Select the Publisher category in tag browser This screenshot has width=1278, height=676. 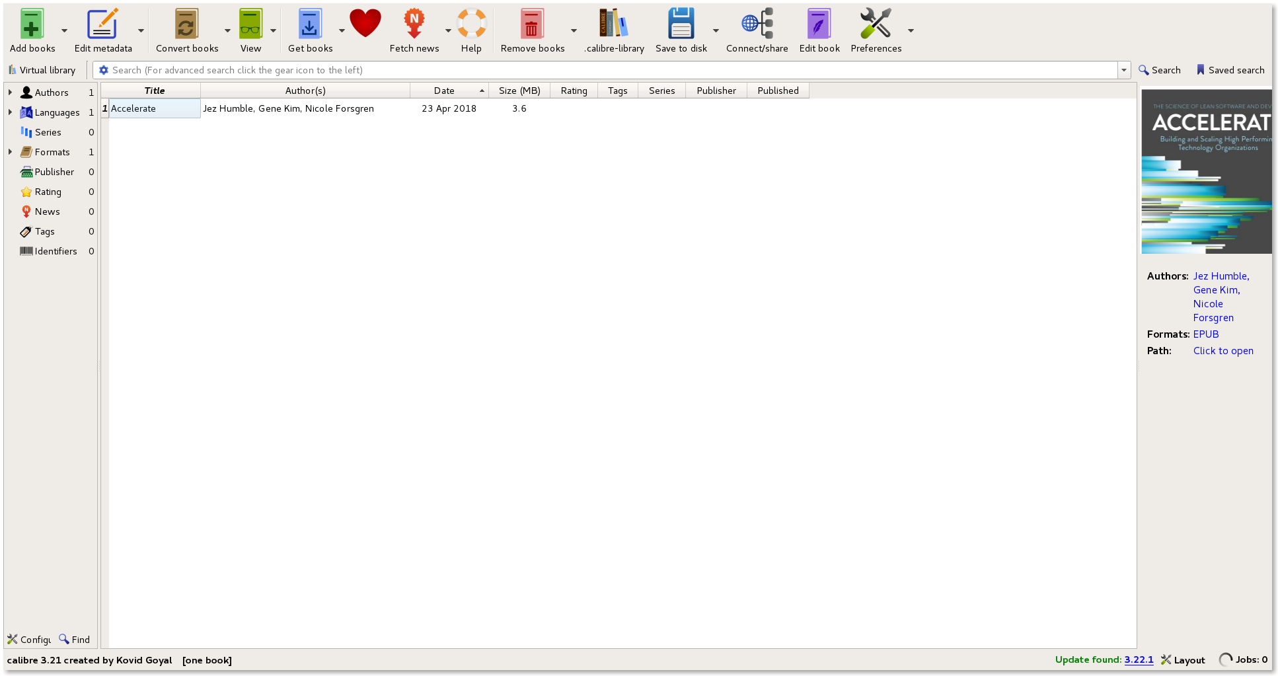point(54,172)
